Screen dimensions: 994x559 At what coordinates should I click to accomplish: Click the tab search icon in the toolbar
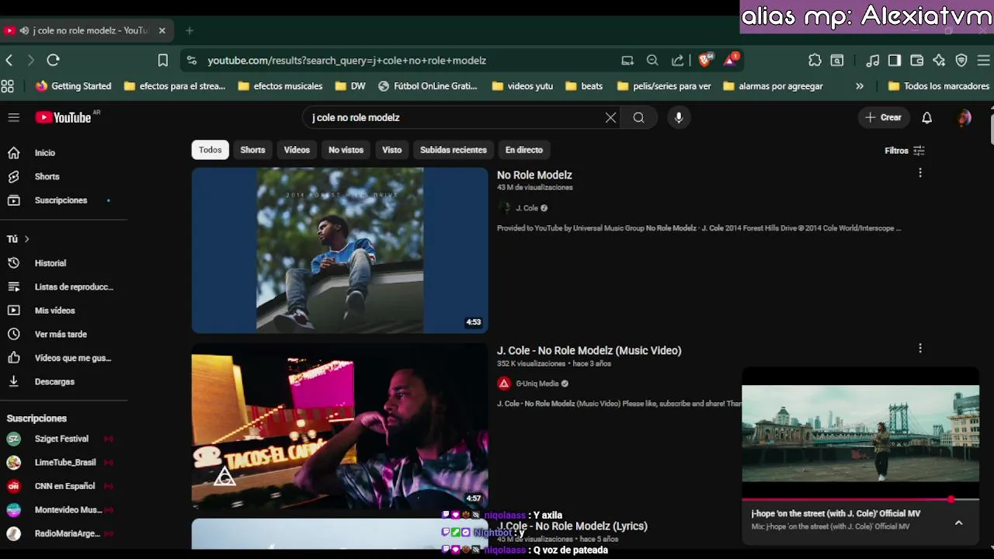(x=837, y=60)
